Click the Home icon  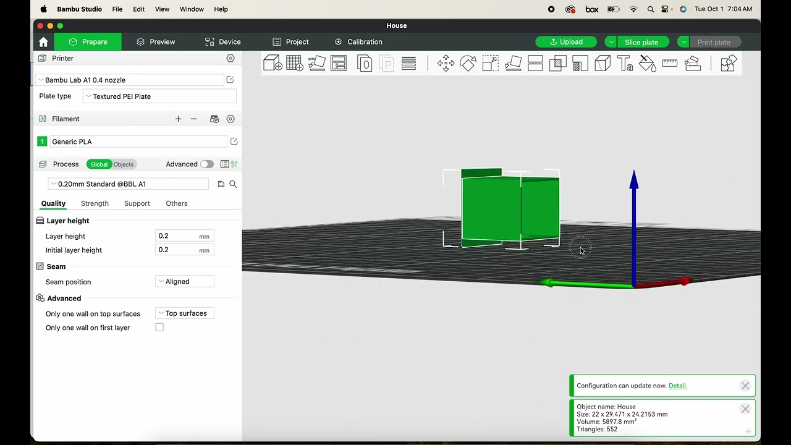pos(43,42)
